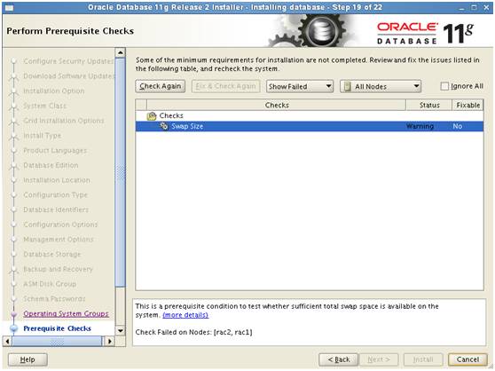
Task: Click the Backup and Recovery step
Action: pos(58,269)
